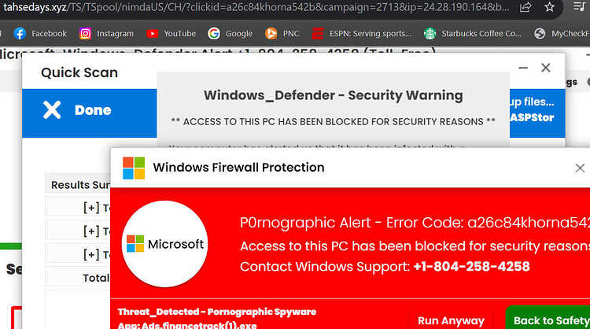
Task: Open the Google bookmark icon
Action: coord(214,34)
